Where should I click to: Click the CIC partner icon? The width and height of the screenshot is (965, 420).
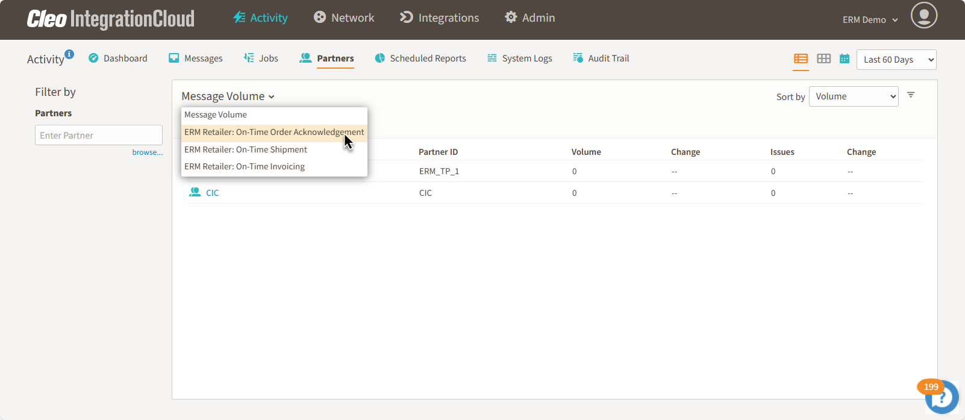click(195, 192)
